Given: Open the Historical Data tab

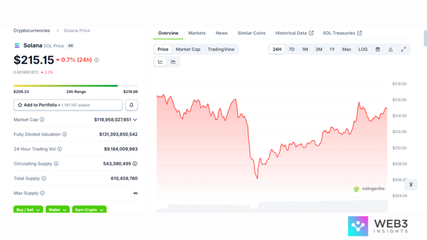Looking at the screenshot, I should click(x=294, y=33).
